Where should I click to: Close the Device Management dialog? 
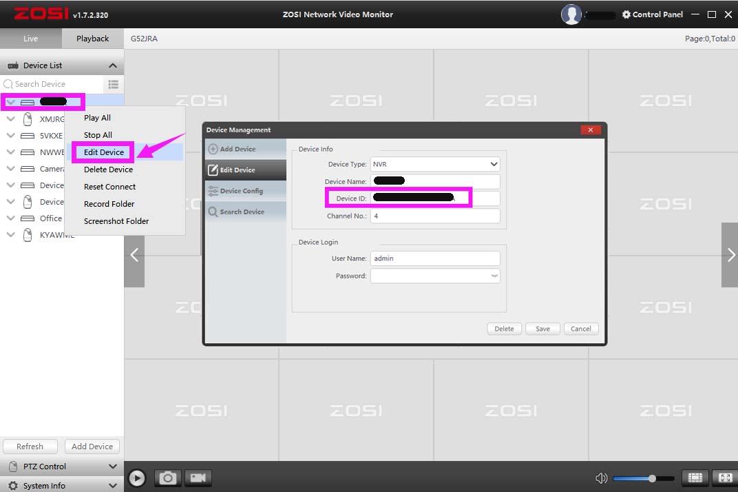pyautogui.click(x=590, y=130)
